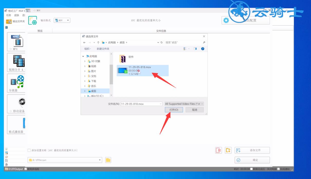
Task: Click the D:\FFOutput status bar folder
Action: 14,169
